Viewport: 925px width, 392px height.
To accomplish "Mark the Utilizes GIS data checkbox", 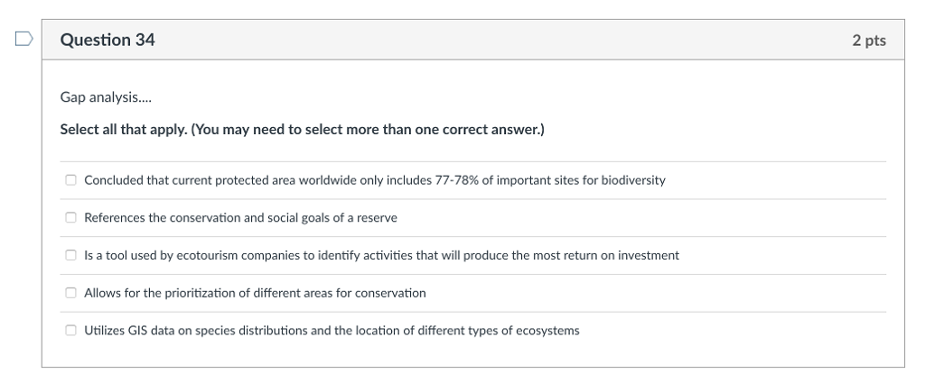I will point(70,331).
